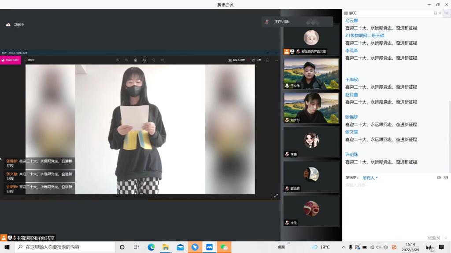Click the image attach icon in chat
The image size is (451, 253).
(x=446, y=177)
